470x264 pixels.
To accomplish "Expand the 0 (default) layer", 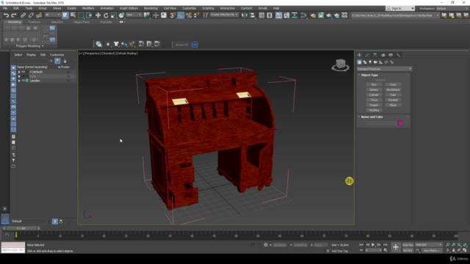I will 19,72.
